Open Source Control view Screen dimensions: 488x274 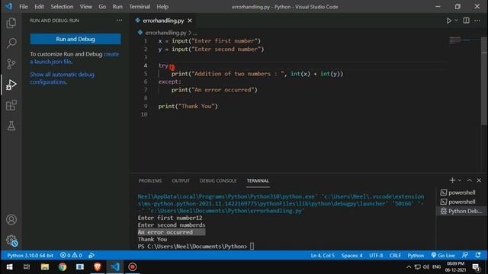pyautogui.click(x=11, y=64)
